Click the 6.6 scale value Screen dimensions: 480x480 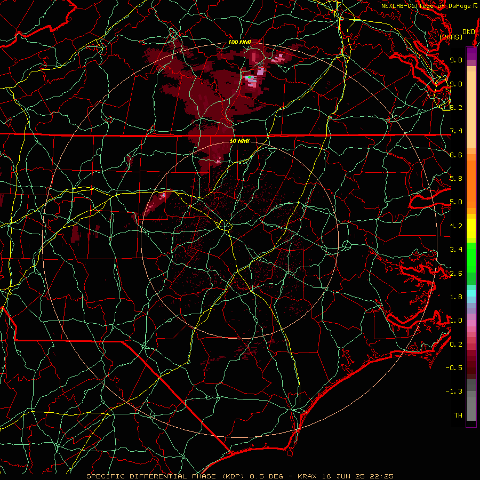point(456,155)
